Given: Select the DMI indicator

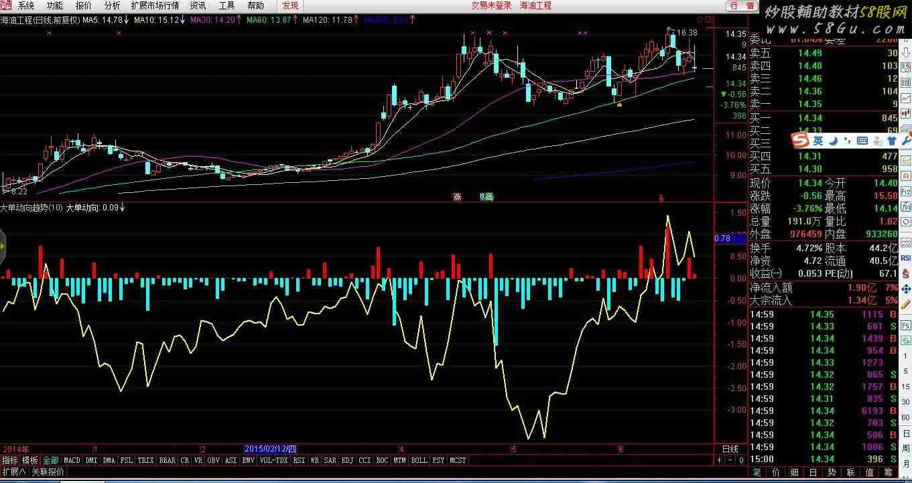Looking at the screenshot, I should coord(90,460).
